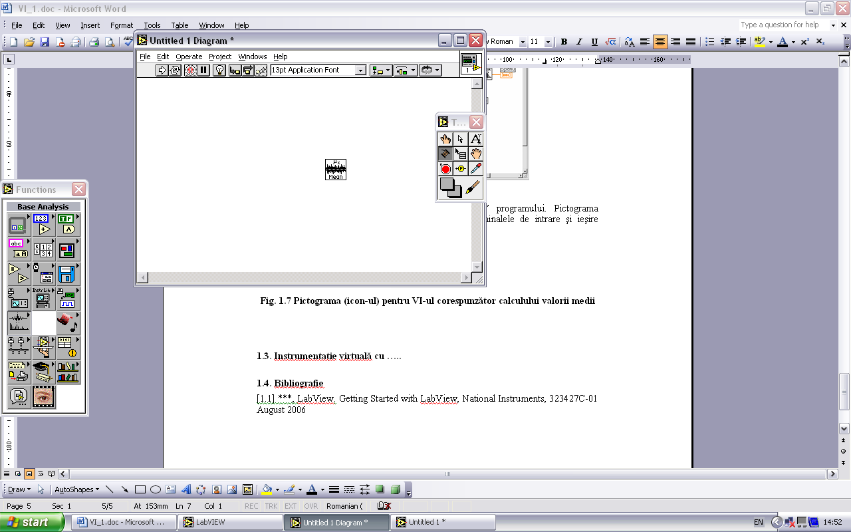Open the Boolean subpalette in Functions
The width and height of the screenshot is (851, 532).
click(x=68, y=225)
